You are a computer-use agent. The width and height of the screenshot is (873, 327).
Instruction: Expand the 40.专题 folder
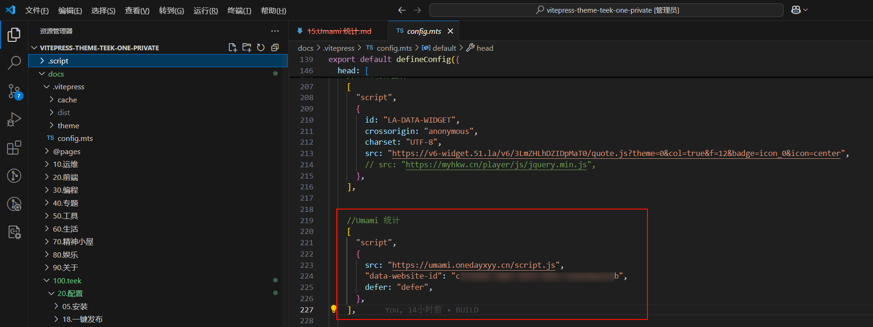pyautogui.click(x=158, y=203)
